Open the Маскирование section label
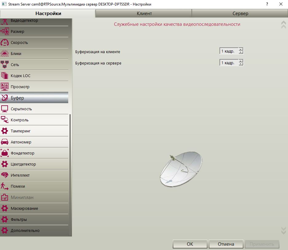 (x=24, y=208)
